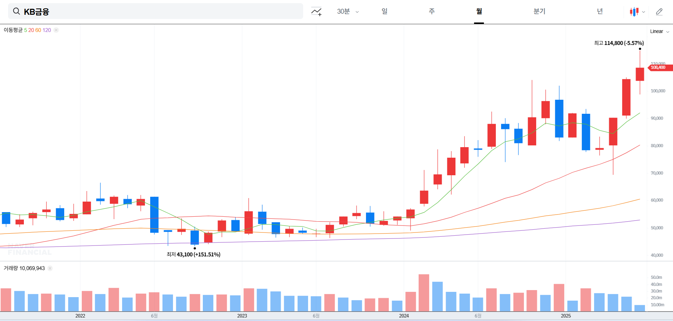Image resolution: width=673 pixels, height=321 pixels.
Task: Click the 10.00m volume axis label
Action: click(657, 305)
